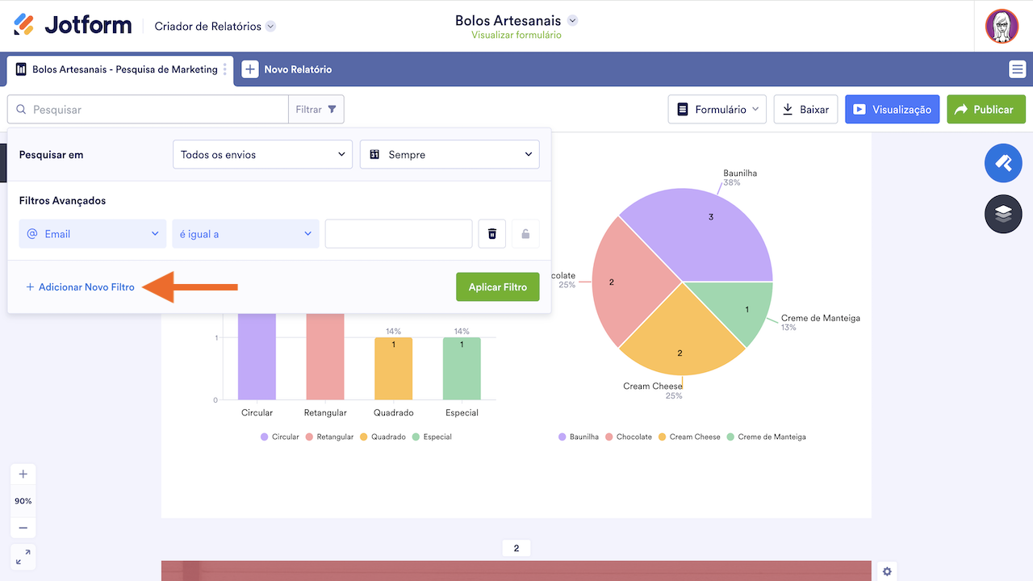Open the hamburger menu on the blue bar
The height and width of the screenshot is (581, 1033).
[x=1017, y=69]
